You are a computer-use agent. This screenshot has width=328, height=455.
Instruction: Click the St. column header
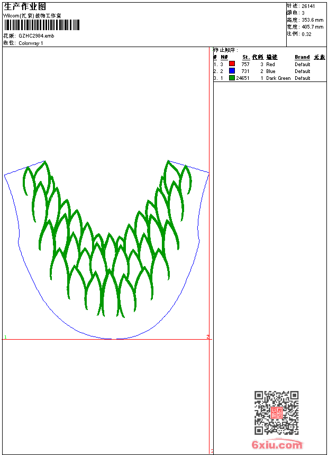[x=246, y=57]
